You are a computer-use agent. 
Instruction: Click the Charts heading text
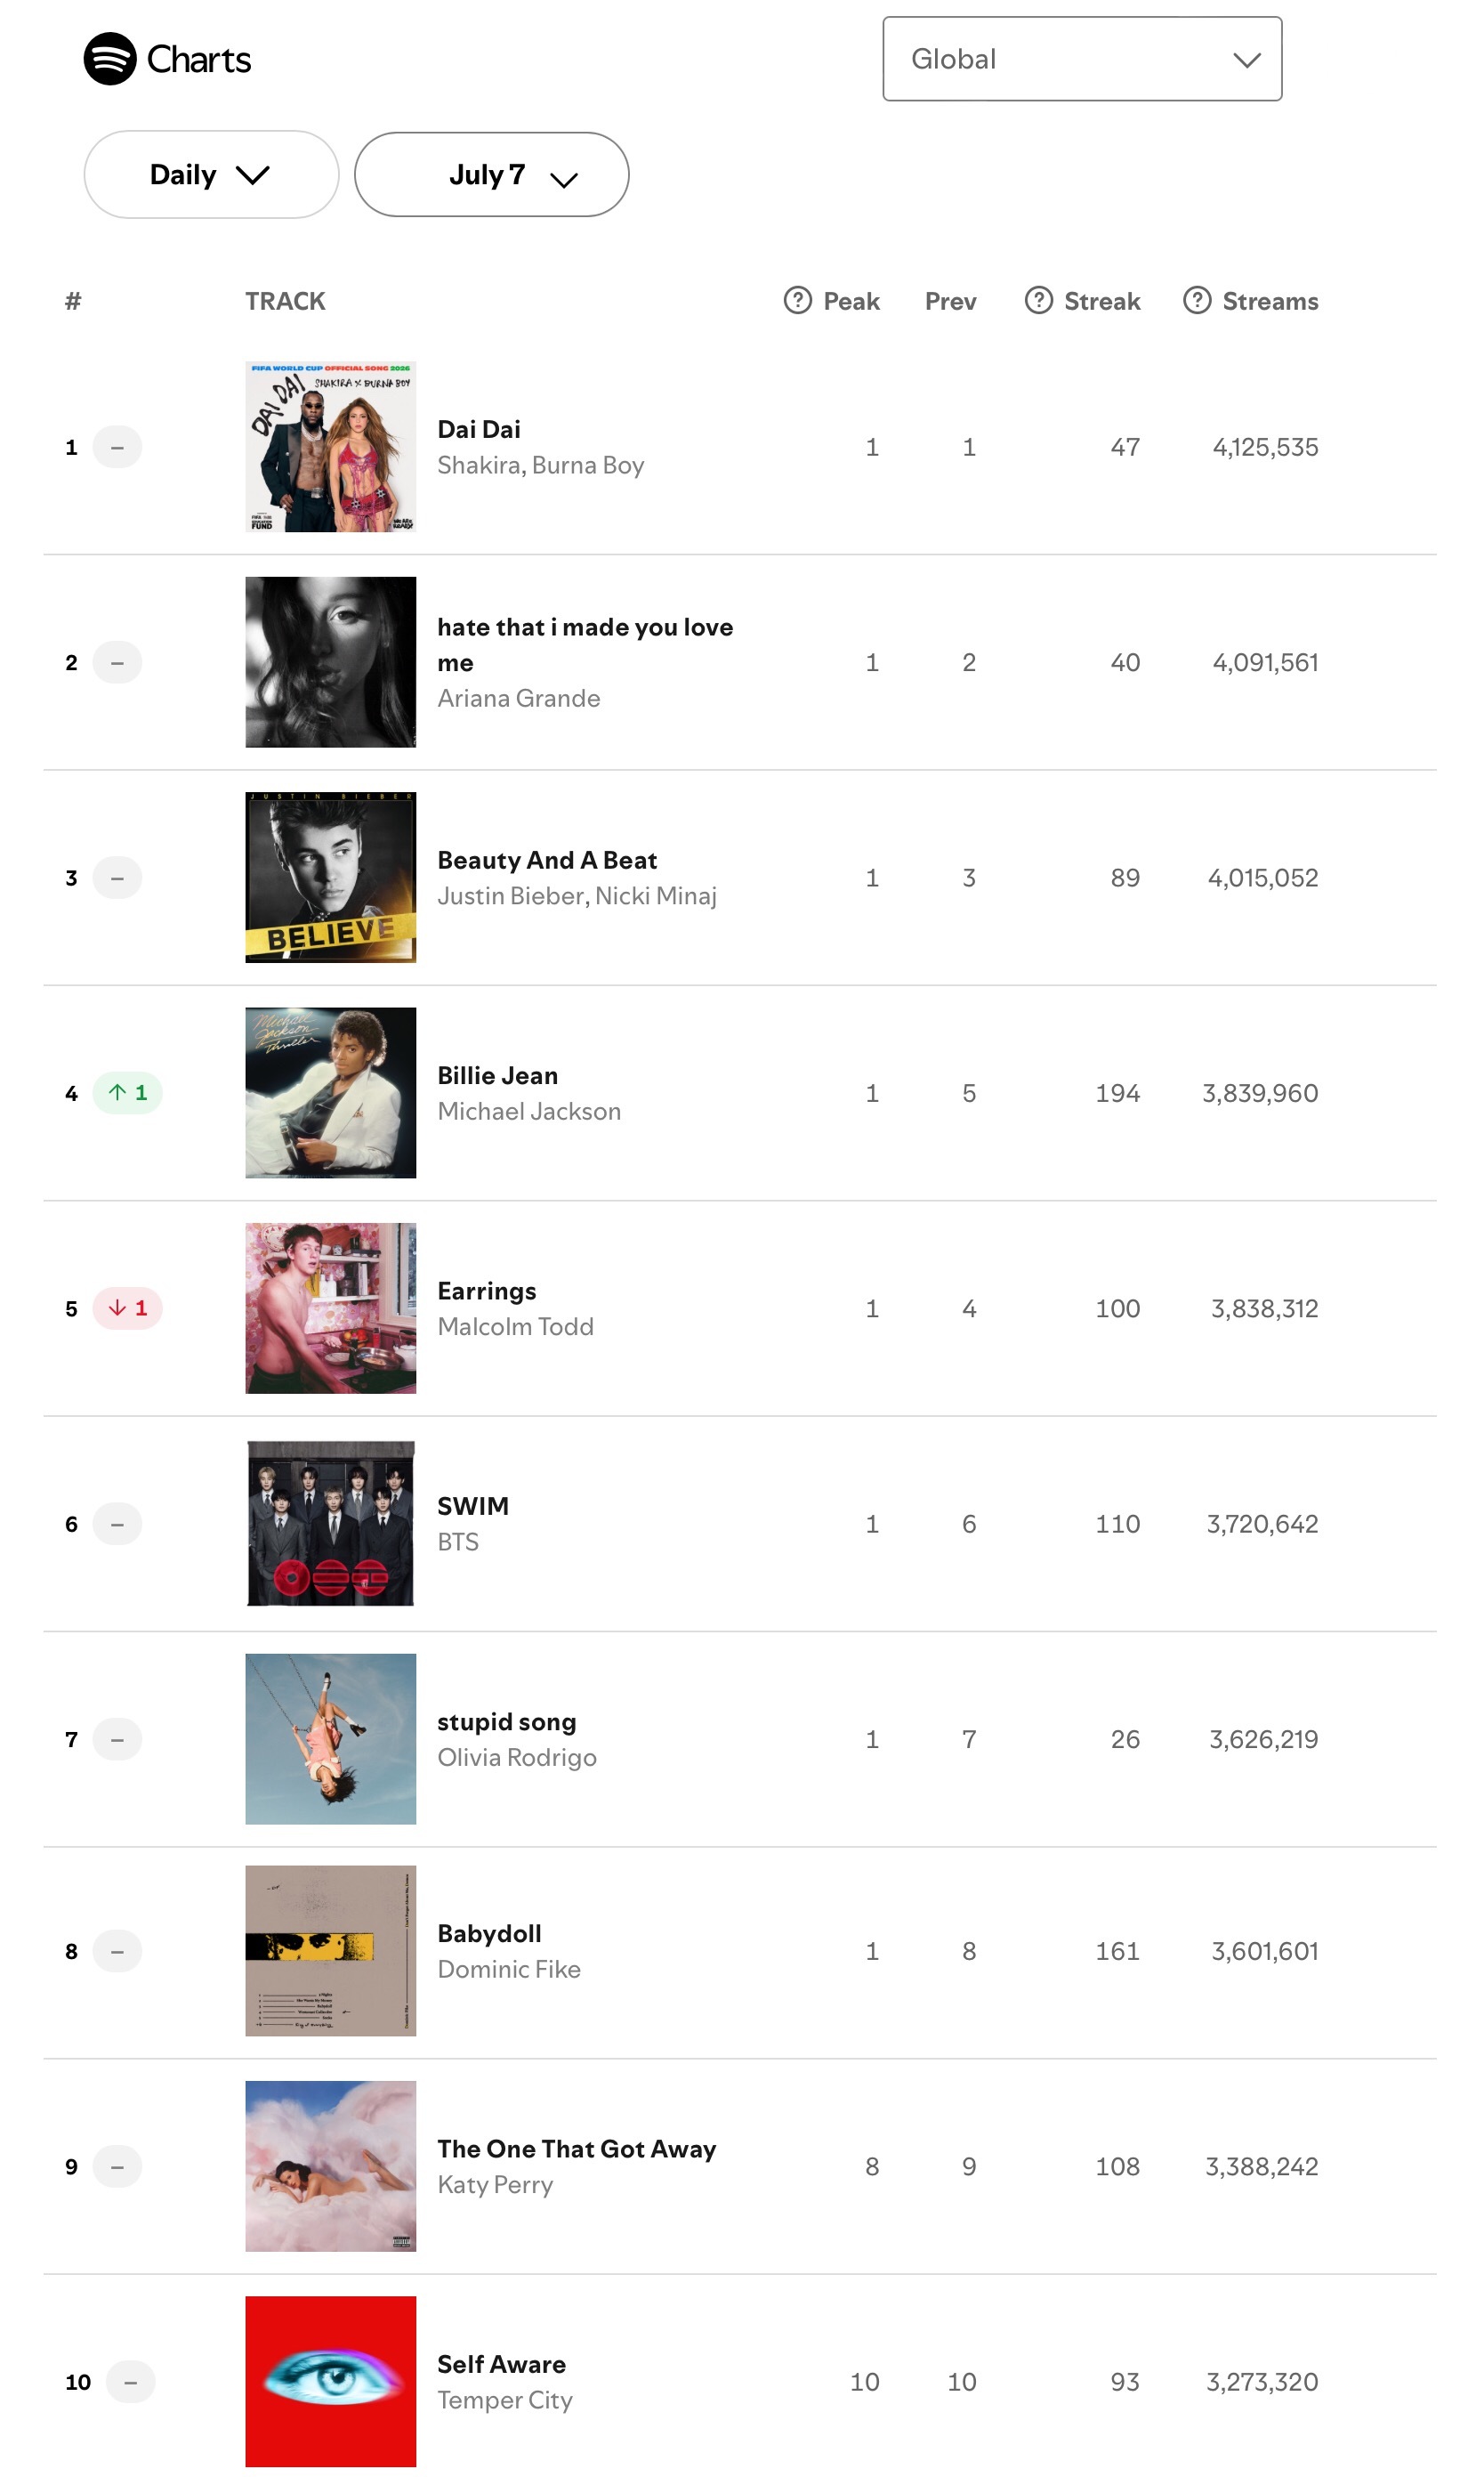pyautogui.click(x=199, y=60)
